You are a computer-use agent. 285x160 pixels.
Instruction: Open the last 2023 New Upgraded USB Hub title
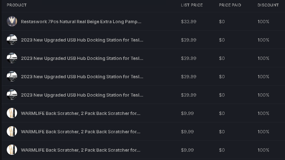point(82,95)
